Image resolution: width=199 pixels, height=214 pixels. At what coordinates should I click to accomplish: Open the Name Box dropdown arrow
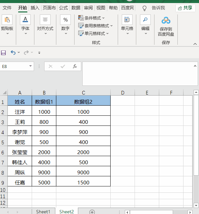[30, 66]
